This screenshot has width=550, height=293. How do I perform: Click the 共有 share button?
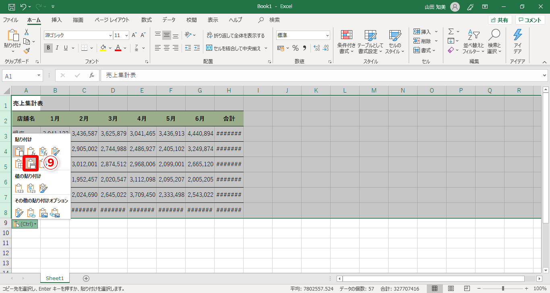click(x=500, y=20)
